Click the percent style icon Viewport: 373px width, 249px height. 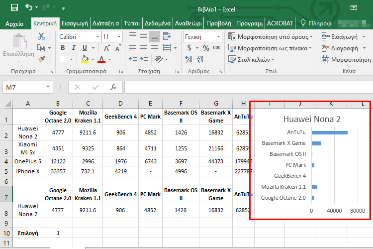[205, 48]
